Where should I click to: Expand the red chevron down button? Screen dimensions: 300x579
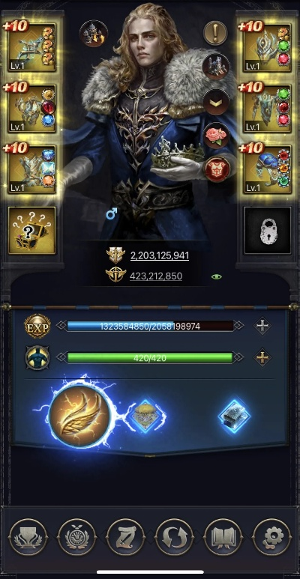click(x=217, y=102)
